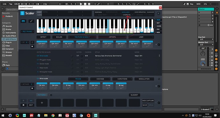This screenshot has height=118, width=220.
Task: Open the USER chord sets dropdown
Action: coord(141,37)
